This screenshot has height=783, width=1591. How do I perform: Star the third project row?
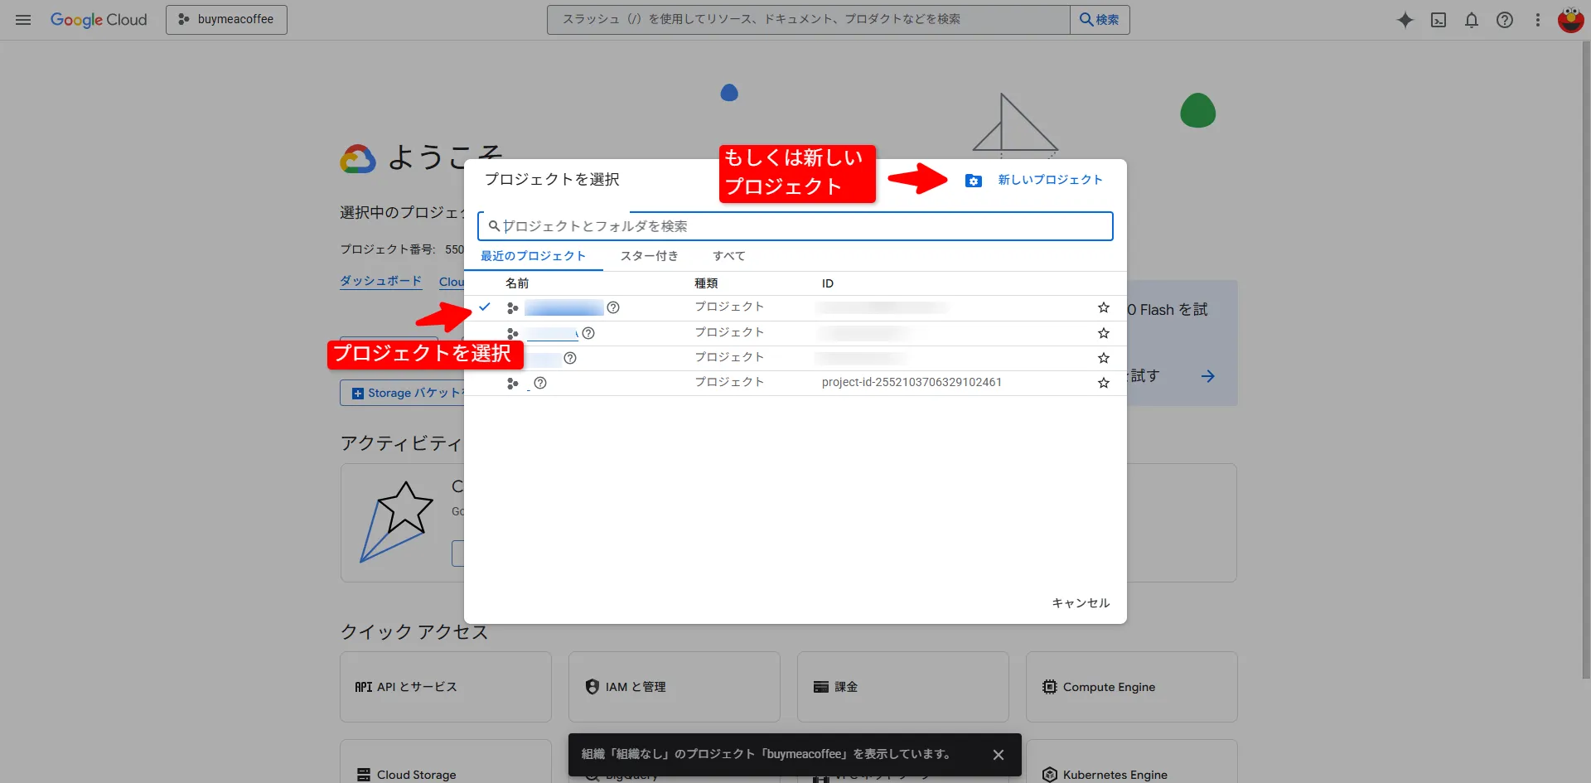[x=1104, y=358]
